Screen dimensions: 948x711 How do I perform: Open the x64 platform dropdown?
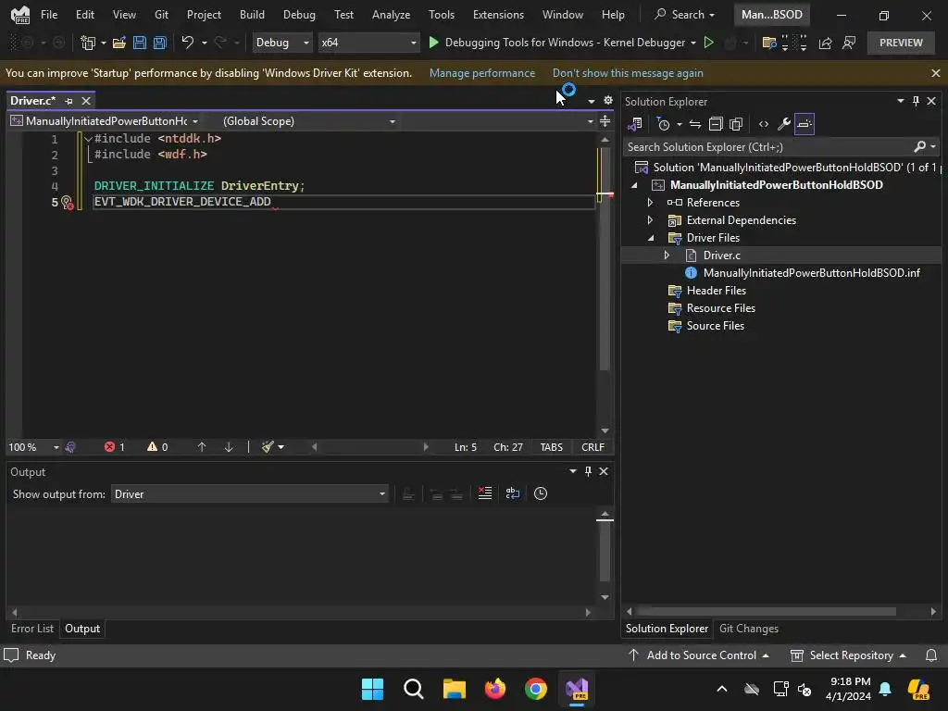(x=368, y=43)
